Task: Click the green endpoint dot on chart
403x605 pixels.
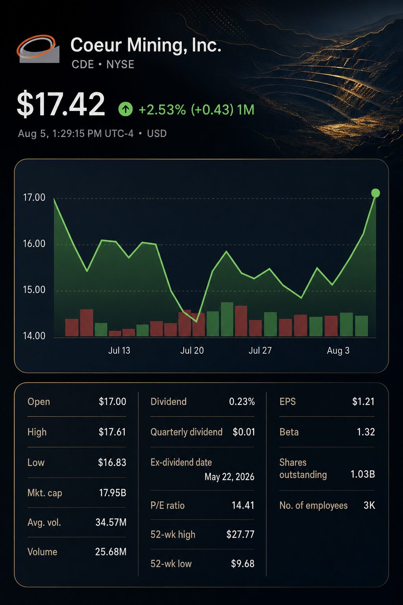Action: point(375,193)
